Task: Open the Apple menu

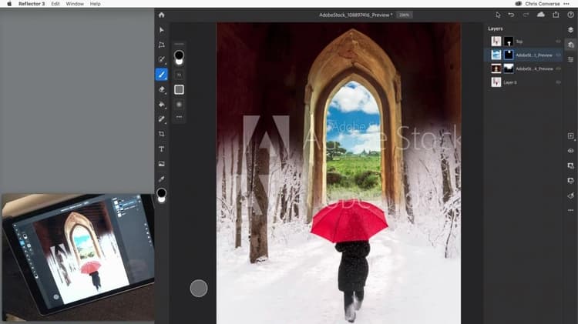Action: tap(9, 4)
